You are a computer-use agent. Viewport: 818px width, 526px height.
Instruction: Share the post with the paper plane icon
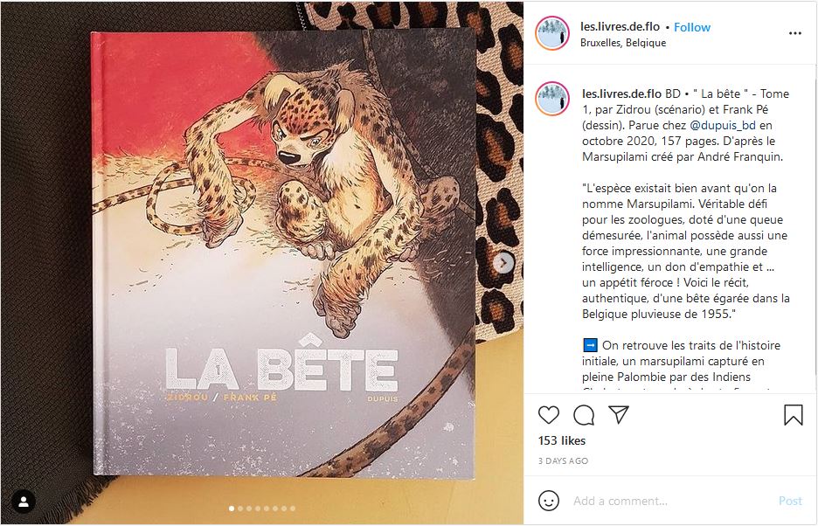tap(619, 414)
